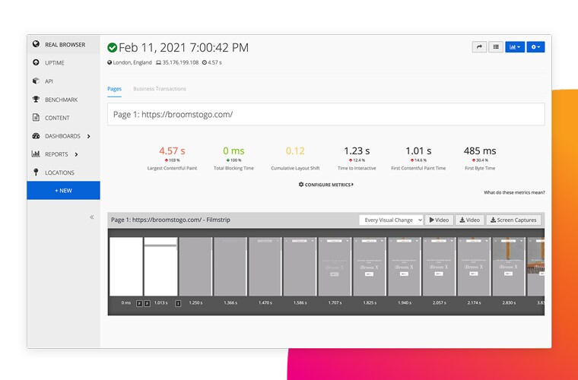Click the bar chart icon beside Reports
Screen dimensions: 578x380
point(36,154)
